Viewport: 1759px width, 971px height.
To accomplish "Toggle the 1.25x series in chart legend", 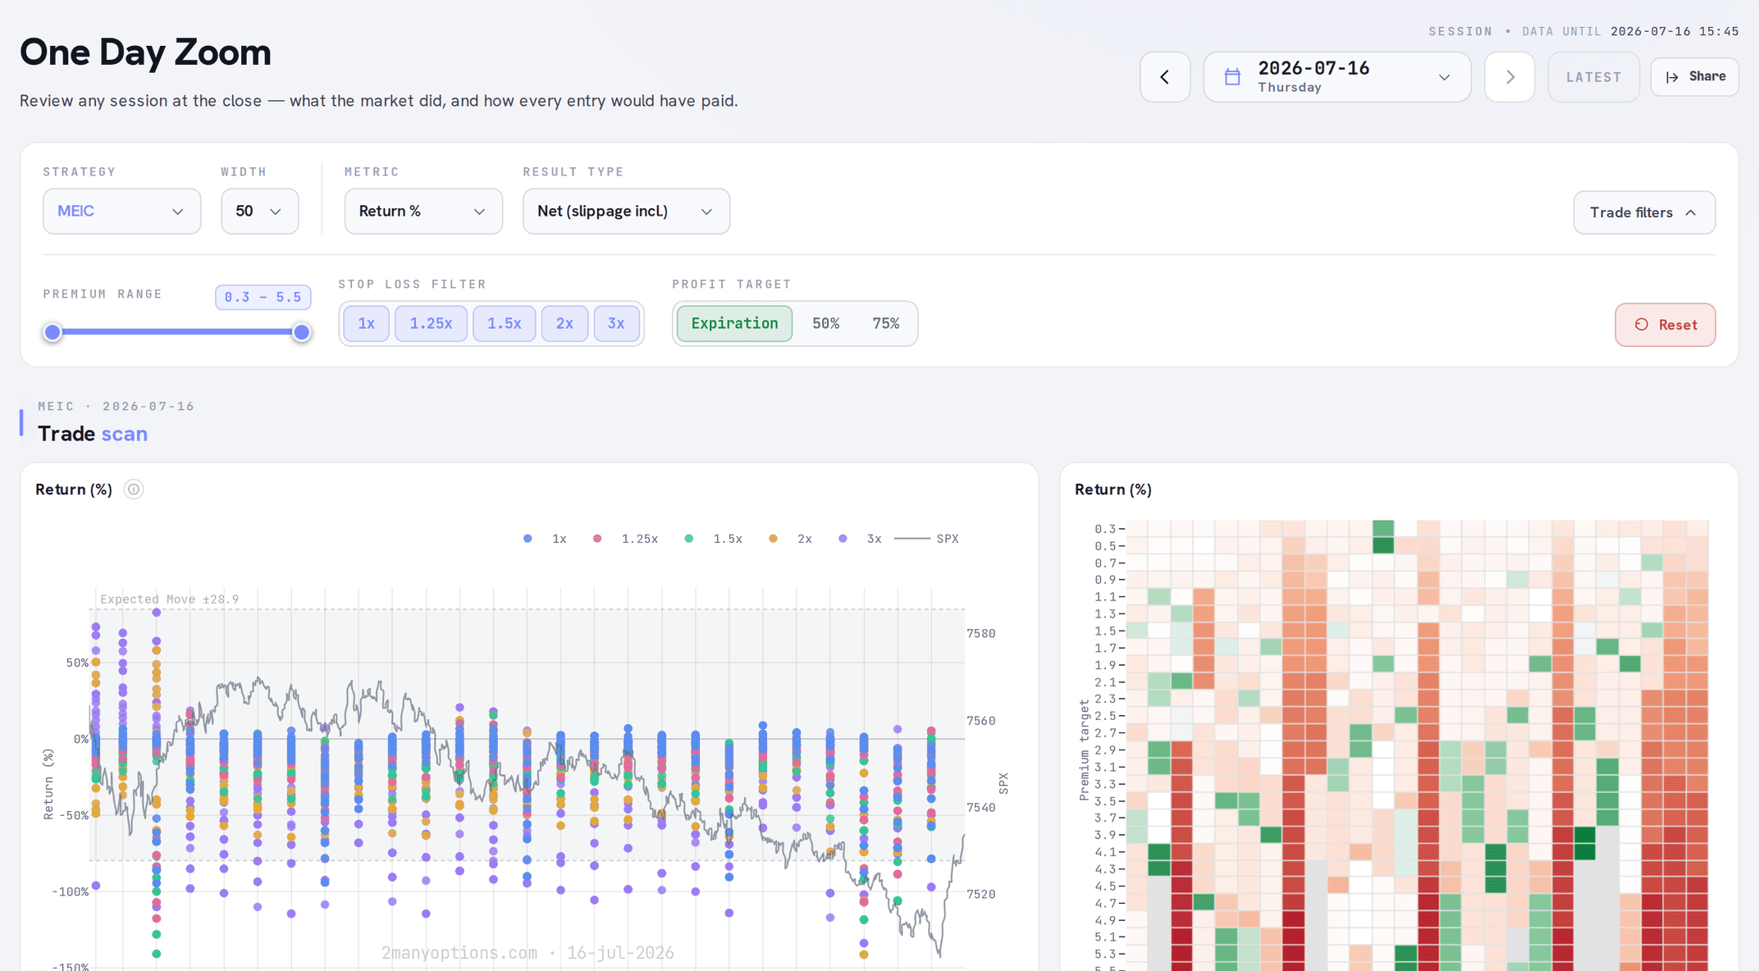I will (x=625, y=539).
